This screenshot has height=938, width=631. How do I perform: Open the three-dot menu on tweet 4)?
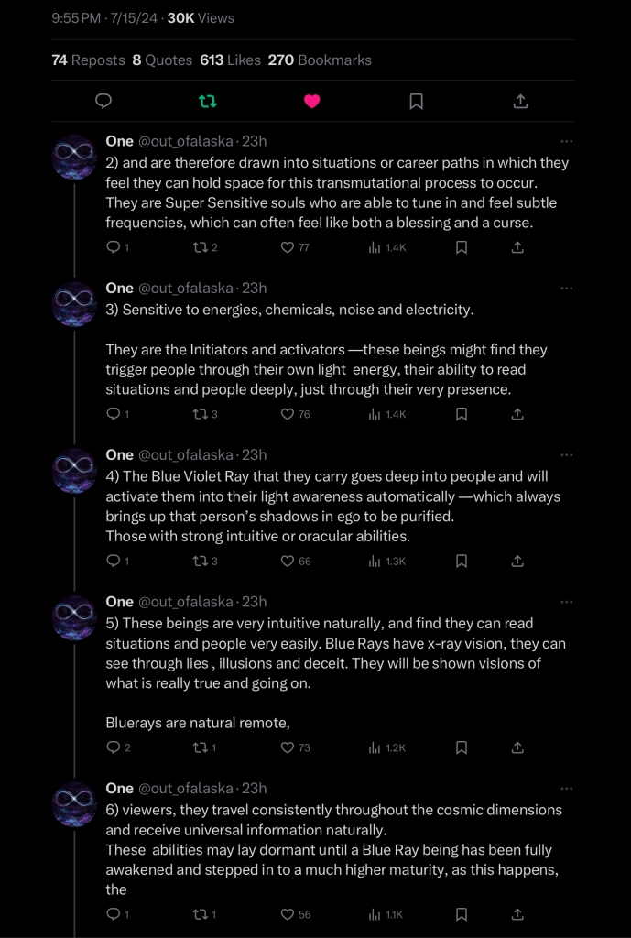tap(566, 455)
